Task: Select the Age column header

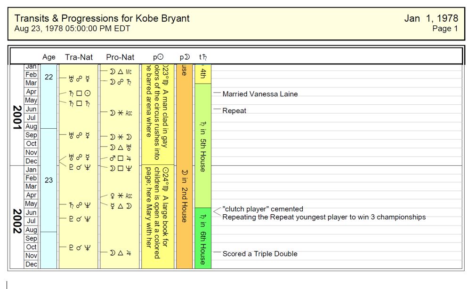Action: click(x=49, y=57)
